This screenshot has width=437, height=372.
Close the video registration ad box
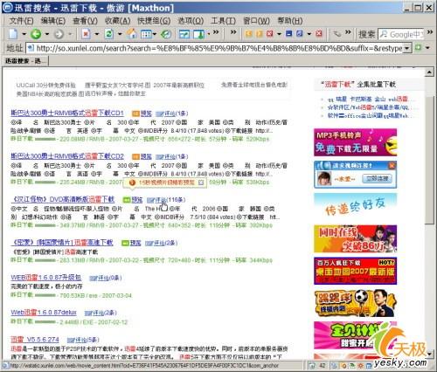tap(392, 166)
